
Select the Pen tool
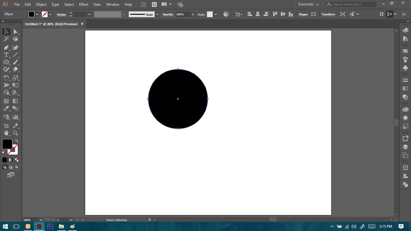[x=6, y=48]
